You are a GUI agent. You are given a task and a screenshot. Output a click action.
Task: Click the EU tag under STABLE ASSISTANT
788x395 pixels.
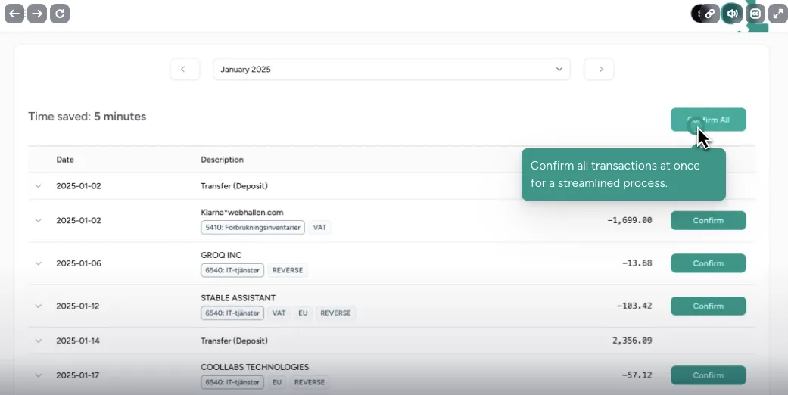click(303, 313)
